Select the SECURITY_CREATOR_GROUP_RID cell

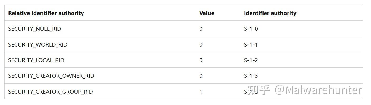click(x=50, y=92)
